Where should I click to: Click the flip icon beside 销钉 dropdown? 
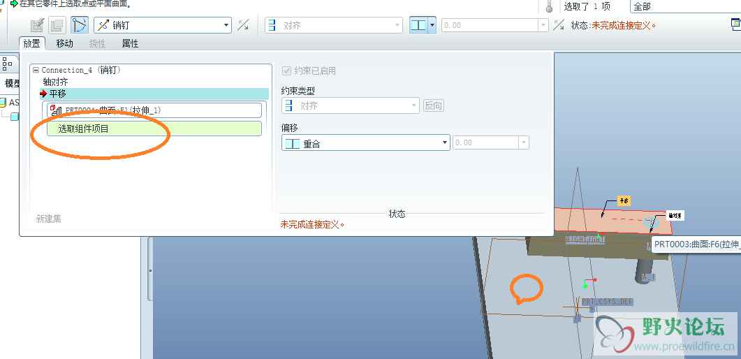[243, 25]
